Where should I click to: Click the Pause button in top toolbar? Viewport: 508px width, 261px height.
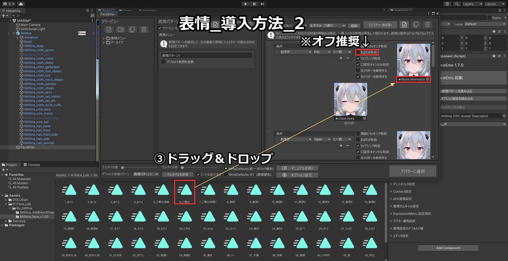coord(254,4)
